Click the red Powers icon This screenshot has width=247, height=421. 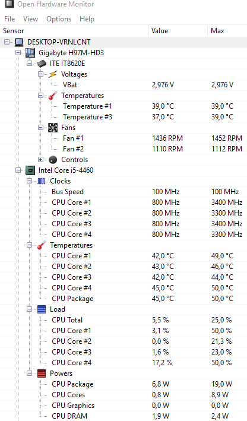42,373
